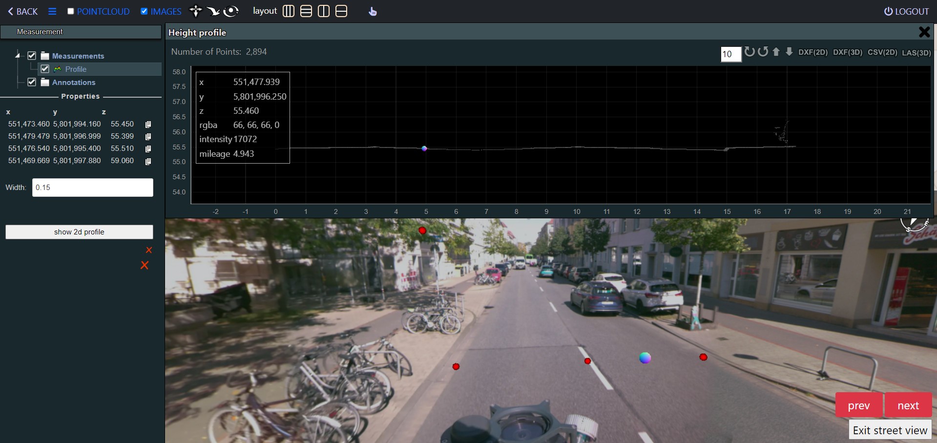Choose the two-column split layout icon
This screenshot has width=937, height=443.
coord(324,11)
